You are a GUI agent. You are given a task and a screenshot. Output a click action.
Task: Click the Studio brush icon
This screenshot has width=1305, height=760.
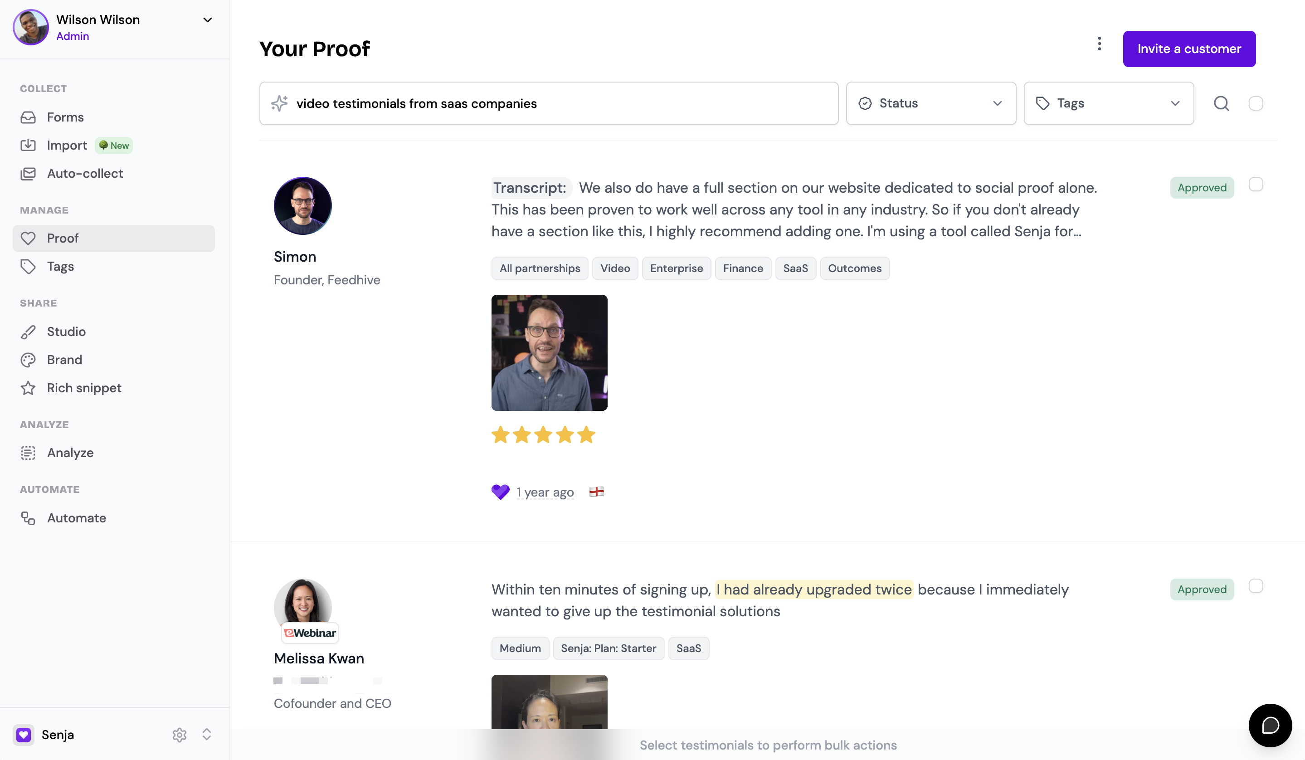click(28, 332)
